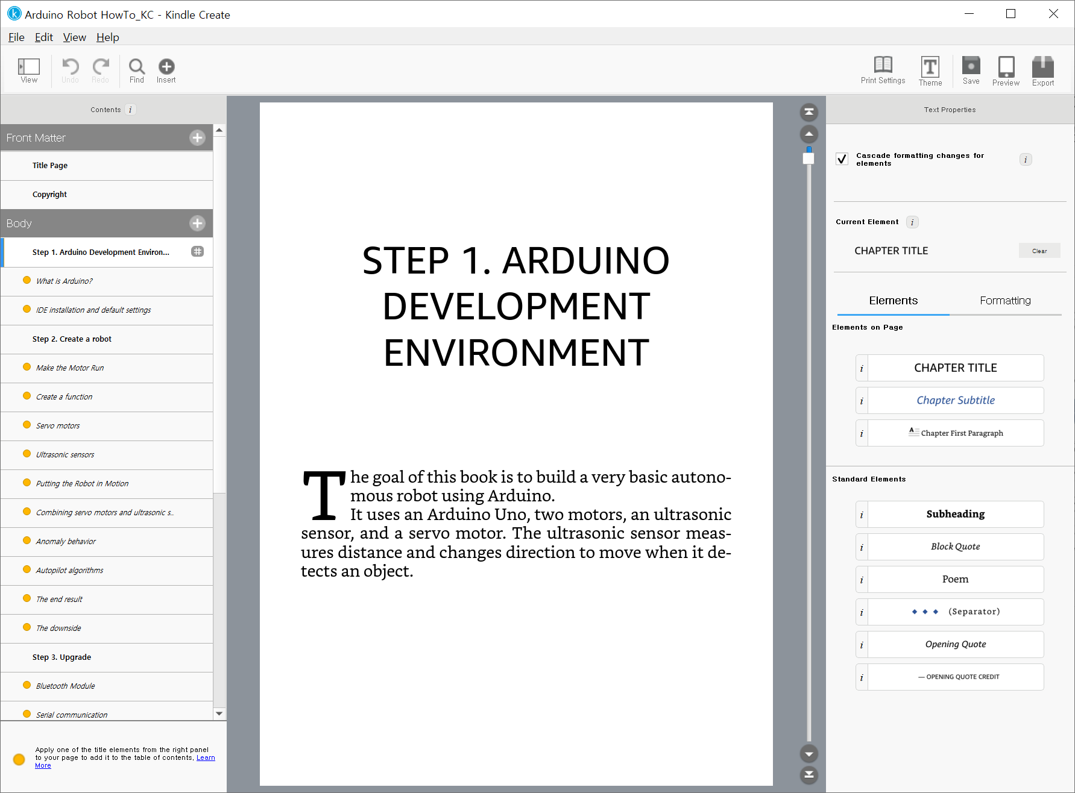Image resolution: width=1075 pixels, height=793 pixels.
Task: Apply Chapter First Paragraph element
Action: point(956,433)
